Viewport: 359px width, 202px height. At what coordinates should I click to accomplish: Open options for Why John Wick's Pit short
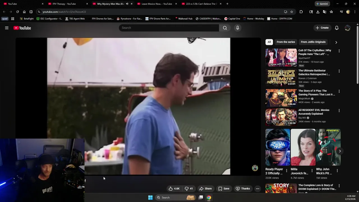[x=337, y=170]
